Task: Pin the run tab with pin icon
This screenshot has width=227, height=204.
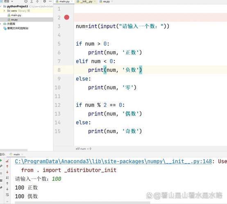Action: 1,187
